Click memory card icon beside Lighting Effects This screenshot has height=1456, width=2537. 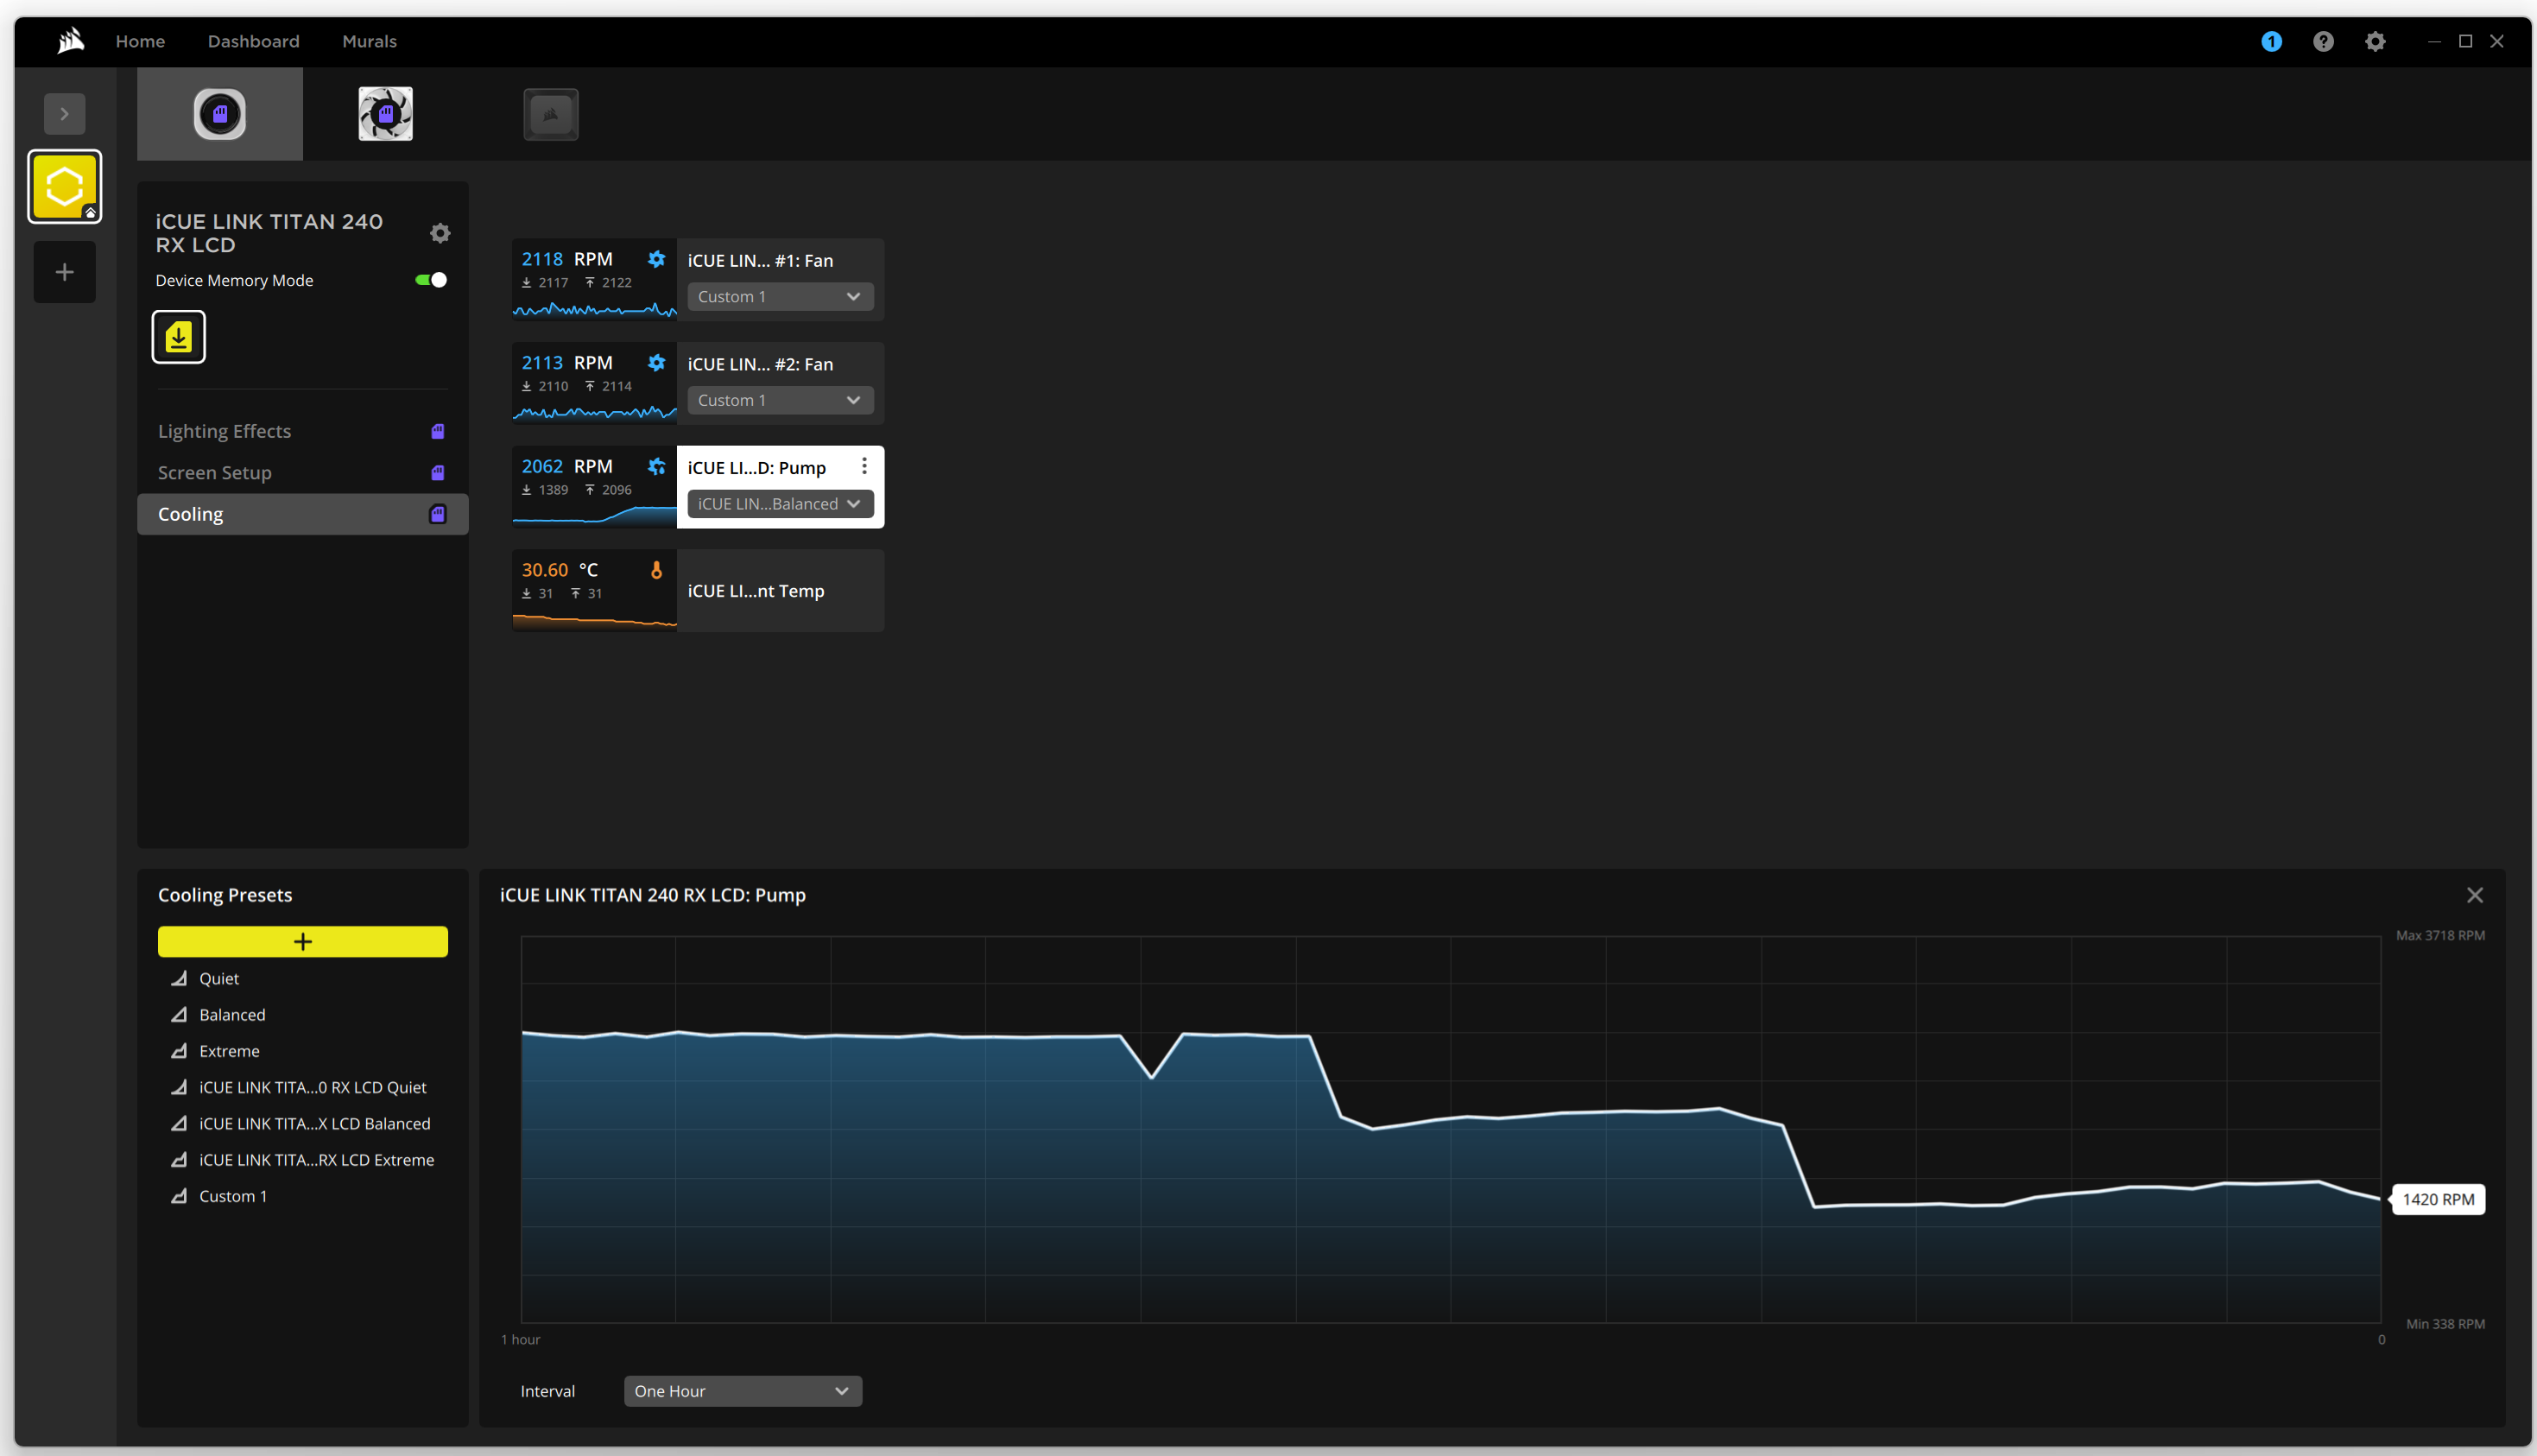pyautogui.click(x=438, y=431)
